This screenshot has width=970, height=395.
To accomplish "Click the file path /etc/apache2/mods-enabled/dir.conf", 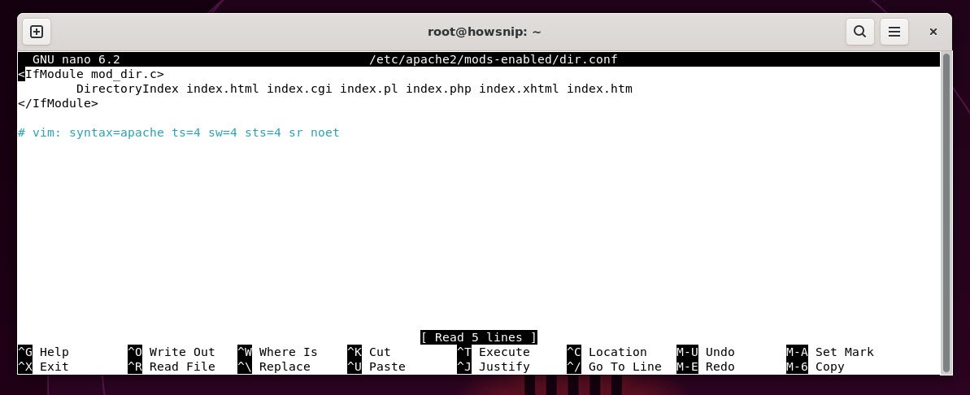I will point(493,60).
